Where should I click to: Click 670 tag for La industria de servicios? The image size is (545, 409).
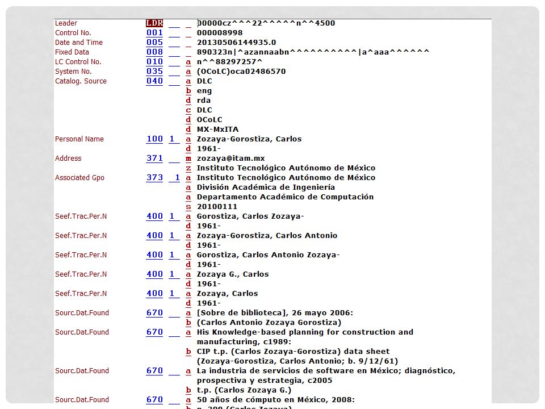point(154,371)
